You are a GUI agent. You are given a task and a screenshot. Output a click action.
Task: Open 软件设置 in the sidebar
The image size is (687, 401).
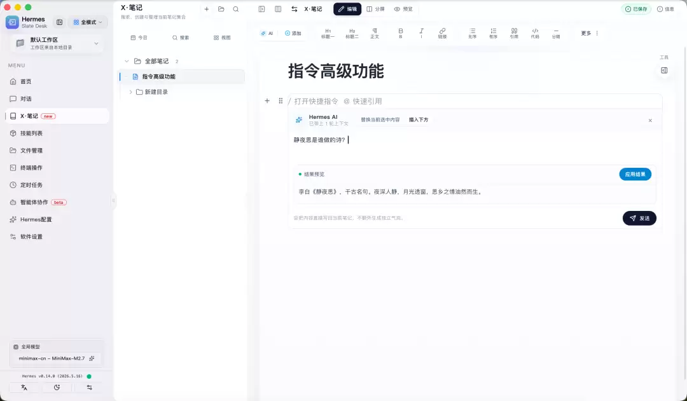(57, 237)
